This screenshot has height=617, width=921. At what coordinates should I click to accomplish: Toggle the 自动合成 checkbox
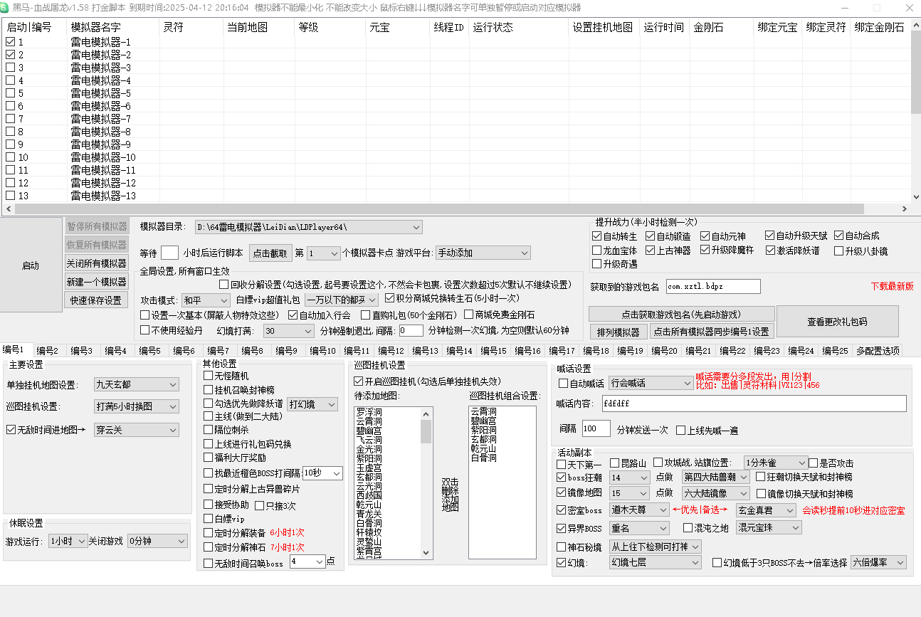point(839,236)
